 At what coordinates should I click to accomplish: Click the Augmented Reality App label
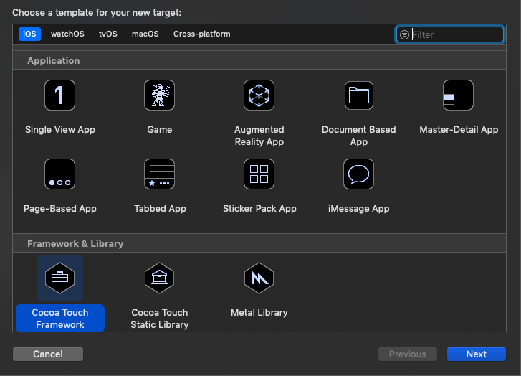click(259, 136)
